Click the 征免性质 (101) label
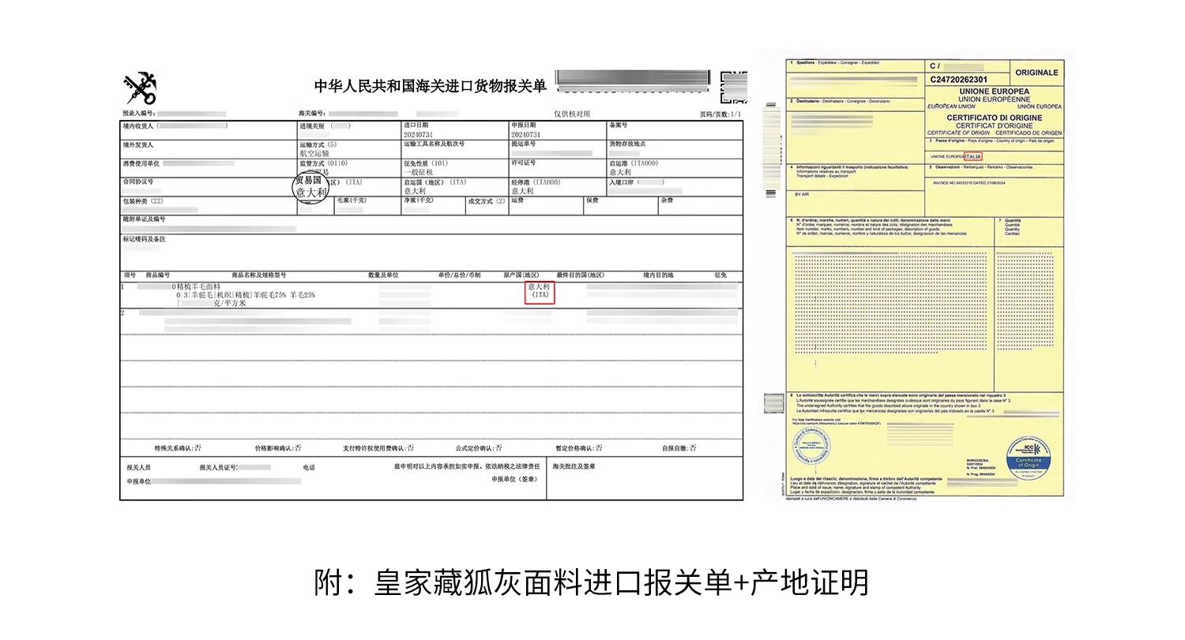Image resolution: width=1185 pixels, height=640 pixels. (x=426, y=163)
